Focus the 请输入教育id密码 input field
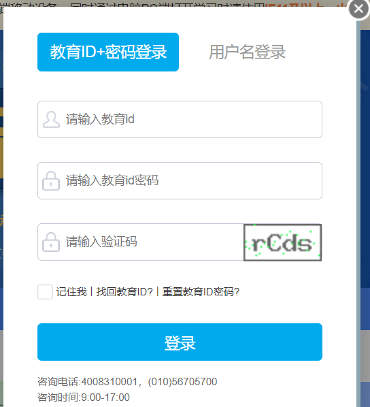The height and width of the screenshot is (407, 370). tap(180, 180)
